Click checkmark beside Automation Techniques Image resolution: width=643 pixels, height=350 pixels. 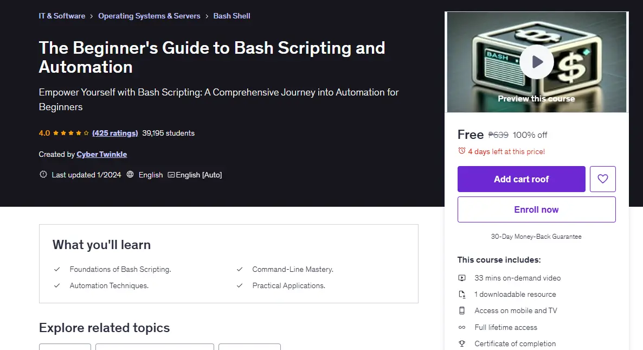coord(57,285)
